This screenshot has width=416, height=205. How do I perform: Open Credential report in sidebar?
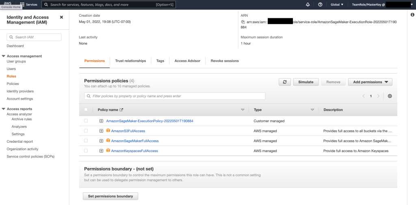(x=20, y=142)
